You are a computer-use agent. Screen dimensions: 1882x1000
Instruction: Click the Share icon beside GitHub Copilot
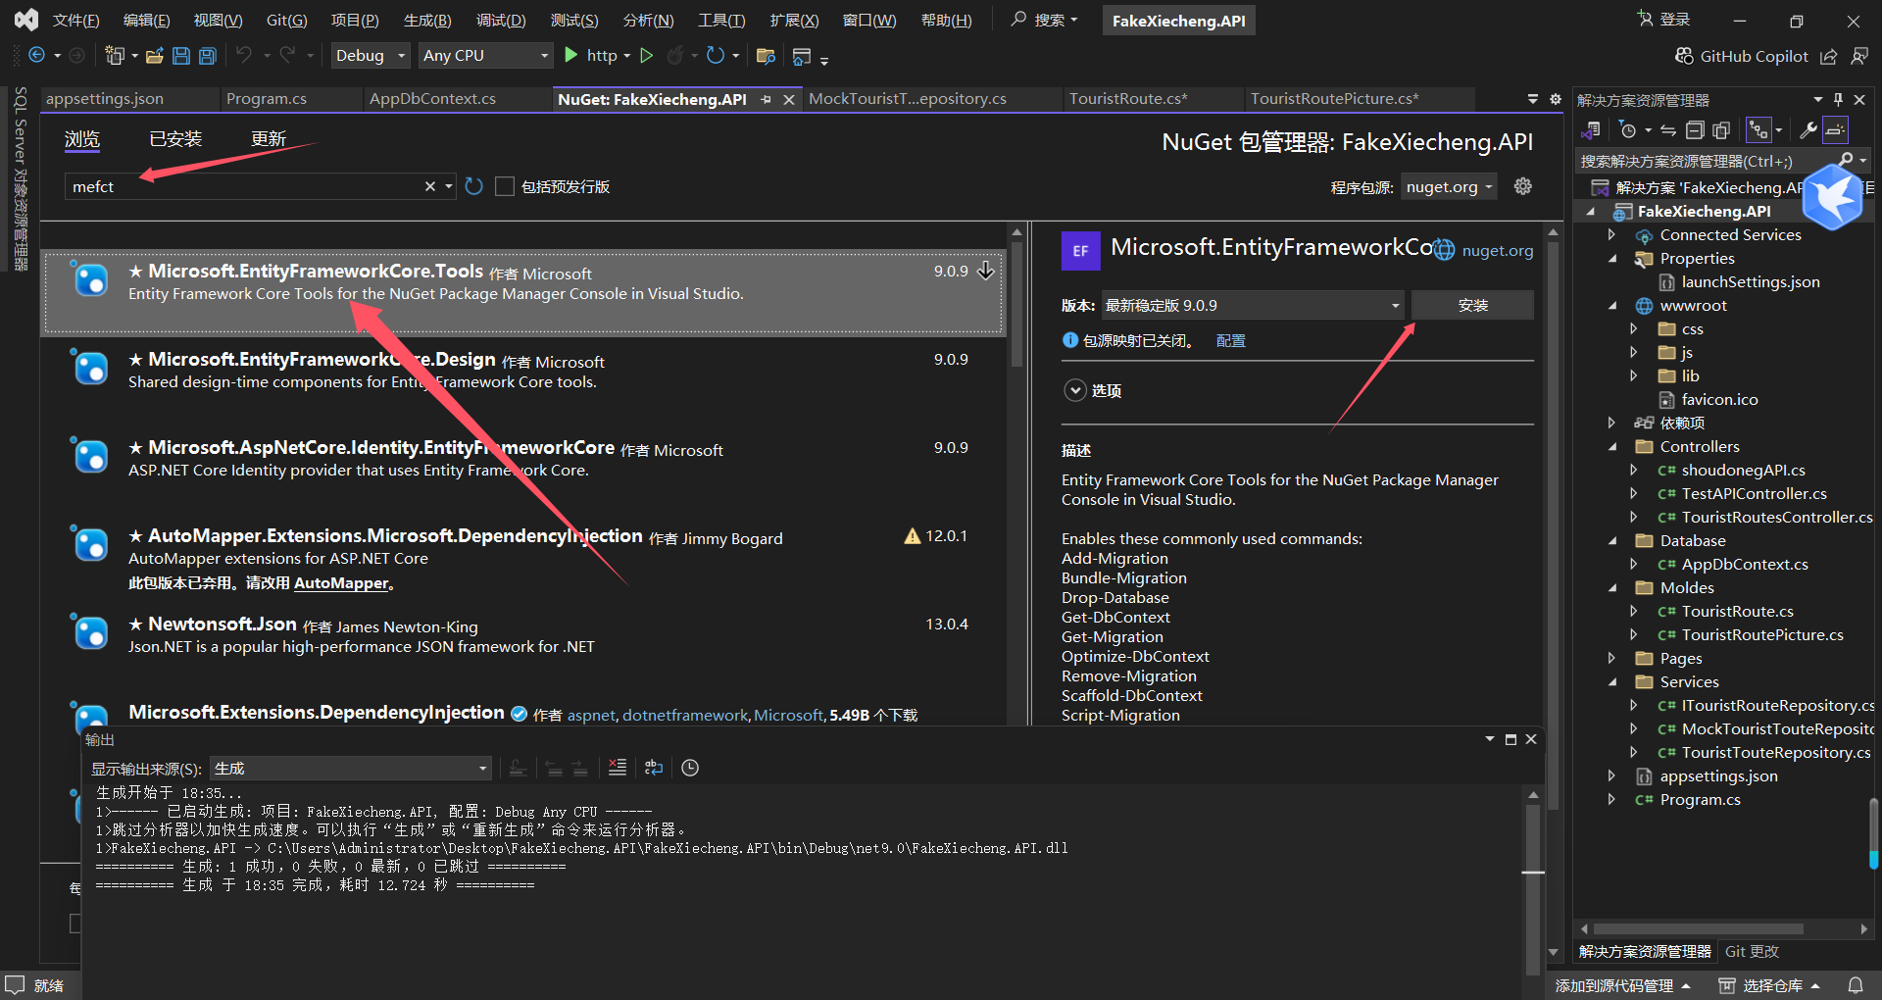(x=1829, y=56)
